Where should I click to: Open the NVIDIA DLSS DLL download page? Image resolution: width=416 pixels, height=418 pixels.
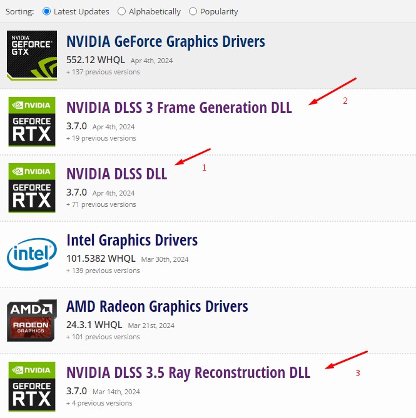(116, 174)
